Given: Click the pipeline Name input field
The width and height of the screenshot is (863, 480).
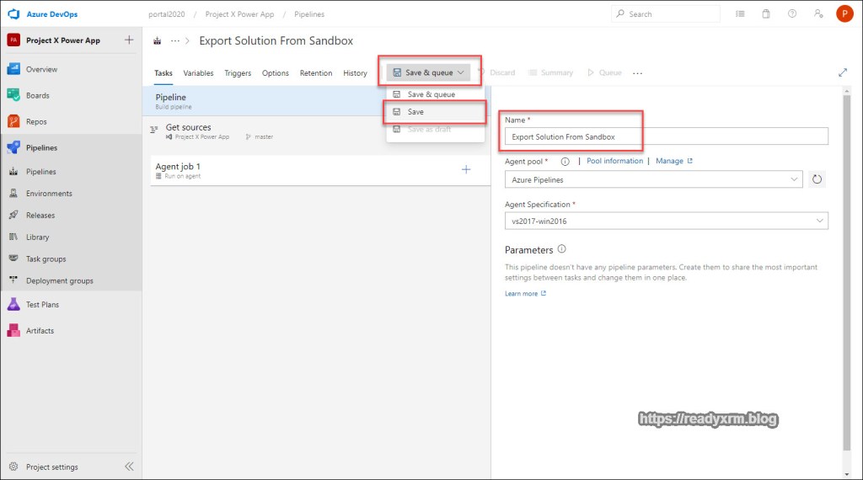Looking at the screenshot, I should 666,136.
